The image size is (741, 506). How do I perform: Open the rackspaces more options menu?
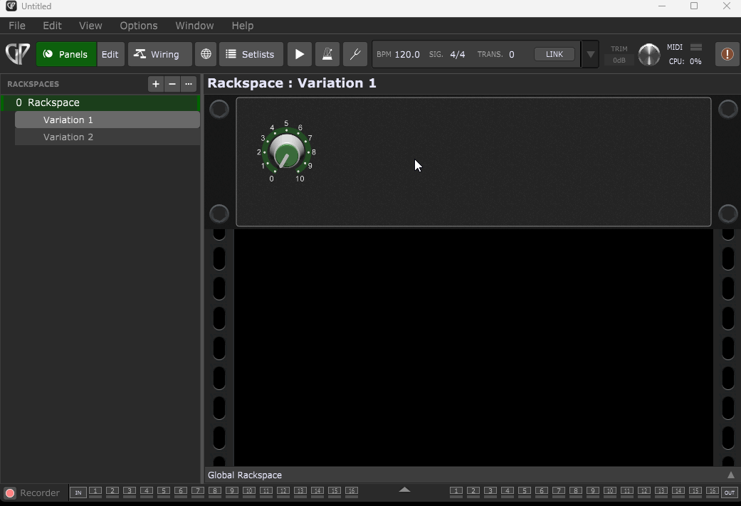[x=189, y=84]
